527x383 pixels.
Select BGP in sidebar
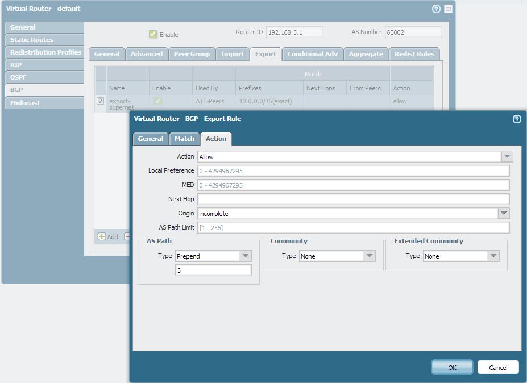pyautogui.click(x=45, y=90)
